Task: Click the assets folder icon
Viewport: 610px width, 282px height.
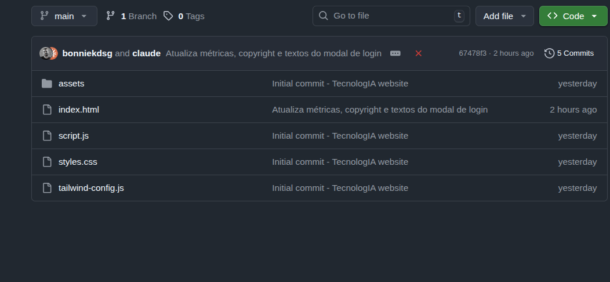Action: (47, 84)
